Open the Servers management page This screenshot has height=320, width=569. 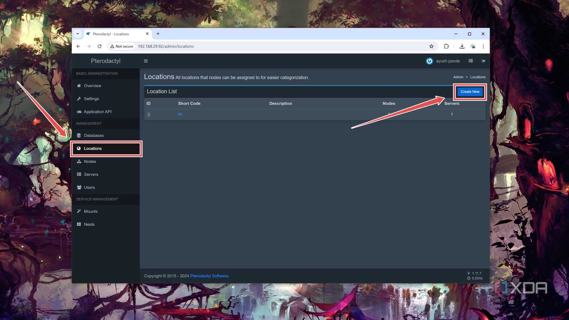(106, 174)
